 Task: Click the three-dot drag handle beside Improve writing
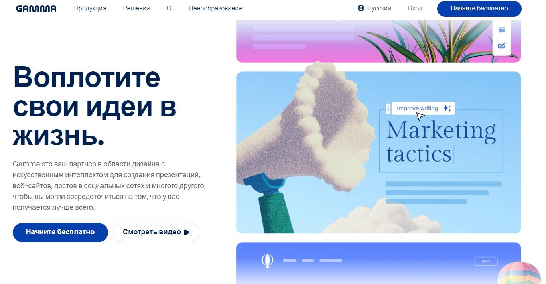388,108
